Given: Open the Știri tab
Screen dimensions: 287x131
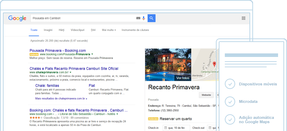Looking at the screenshot, I should pos(93,30).
